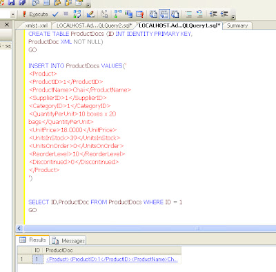Open standard toolbar options overflow arrow
Screen dimensions: 276x272
pos(89,5)
